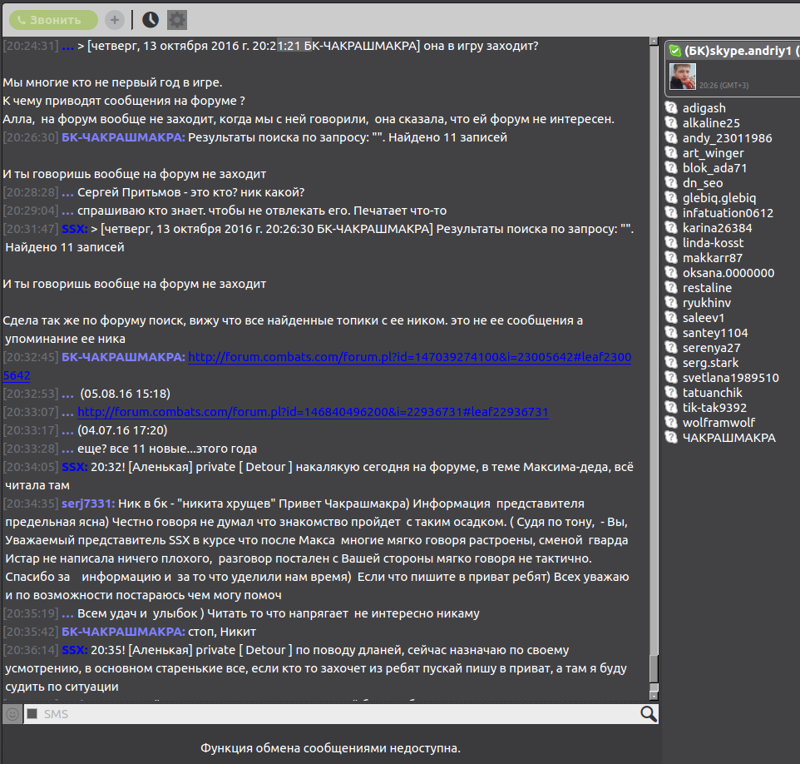
Task: Click status icon next to art_winger
Action: coord(671,152)
